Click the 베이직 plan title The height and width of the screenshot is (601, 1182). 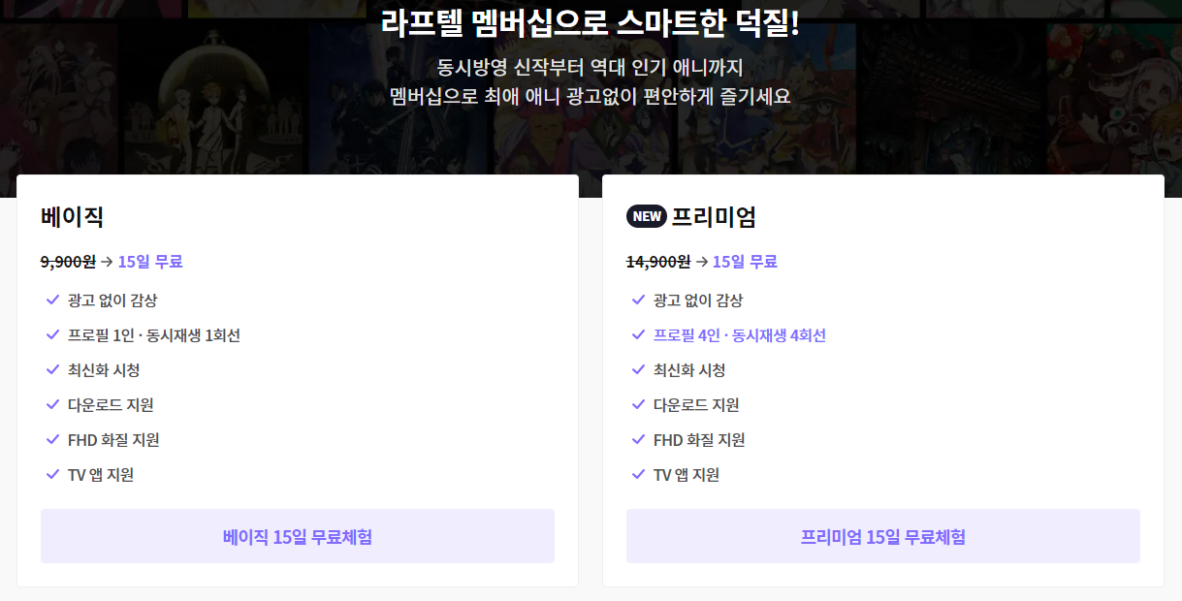click(73, 216)
